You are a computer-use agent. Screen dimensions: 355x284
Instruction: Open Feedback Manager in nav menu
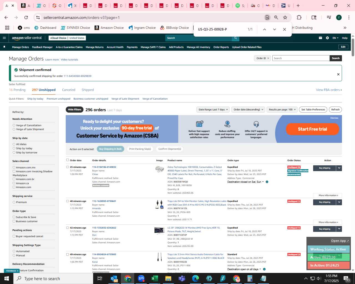pyautogui.click(x=42, y=47)
